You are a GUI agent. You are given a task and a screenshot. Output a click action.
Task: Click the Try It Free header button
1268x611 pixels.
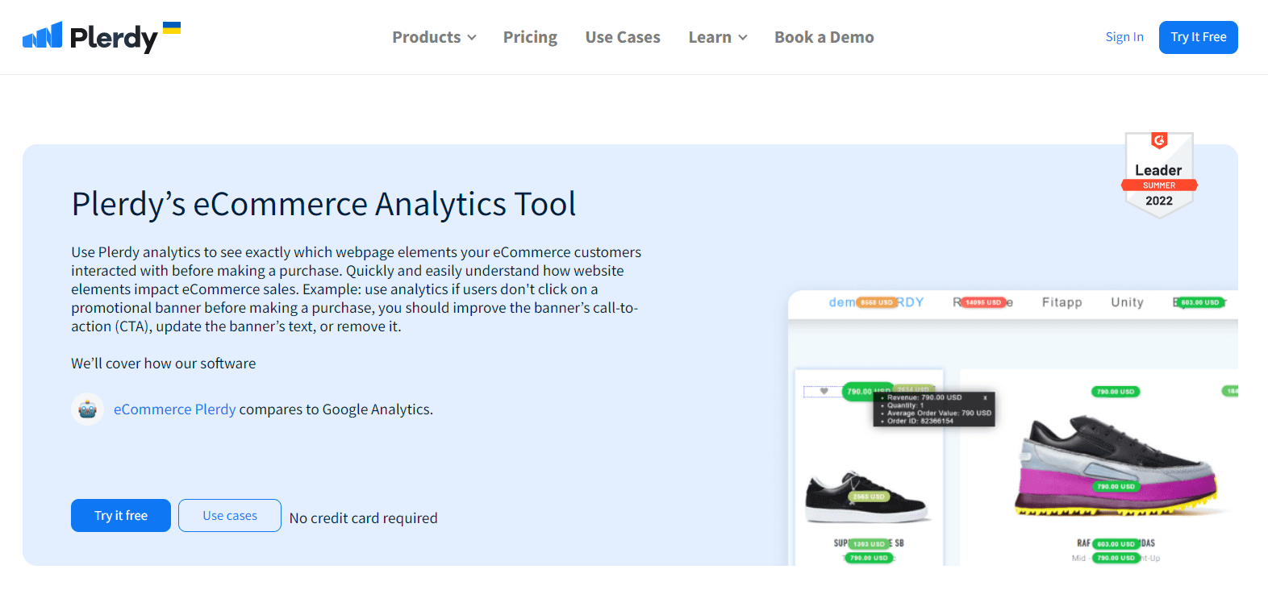tap(1199, 37)
